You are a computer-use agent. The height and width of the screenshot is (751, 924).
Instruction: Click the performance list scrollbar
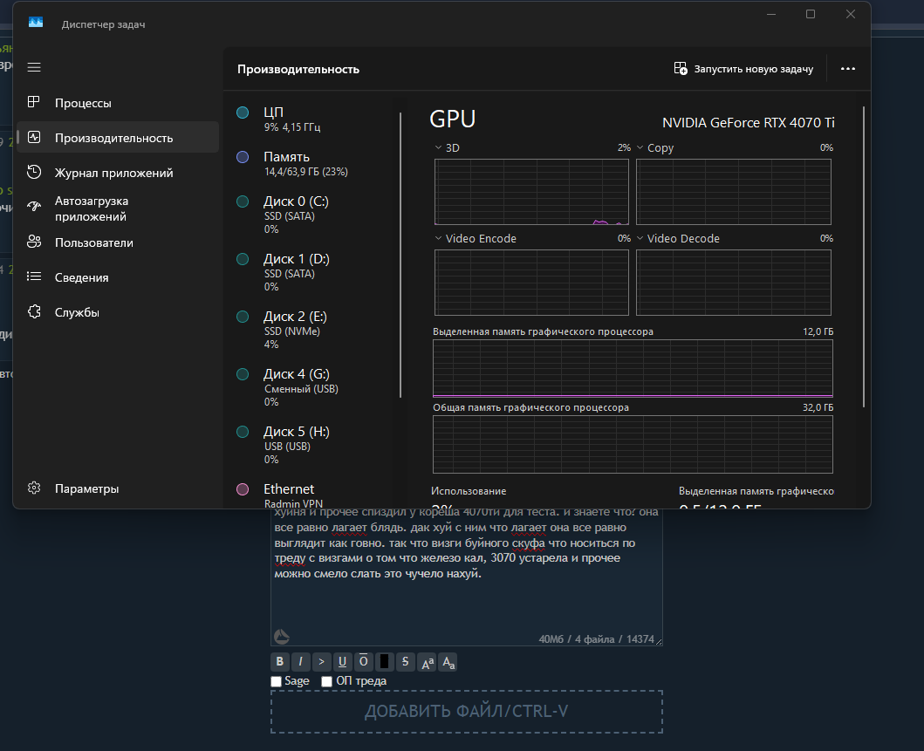[x=400, y=255]
